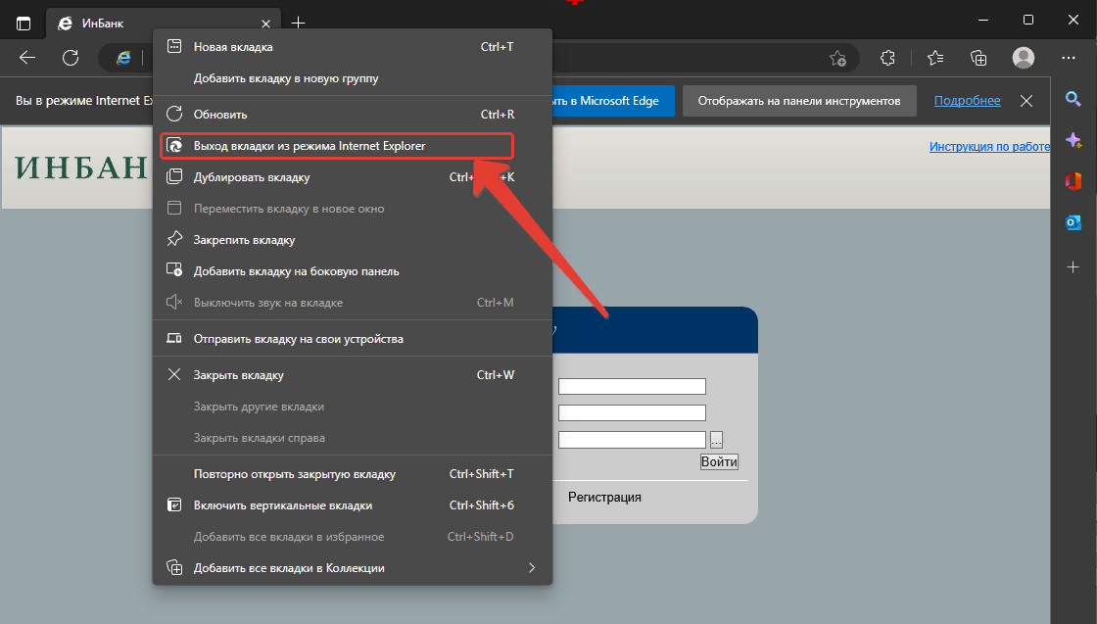1097x624 pixels.
Task: Select 'Закрепить вкладку' in the menu
Action: pos(353,240)
